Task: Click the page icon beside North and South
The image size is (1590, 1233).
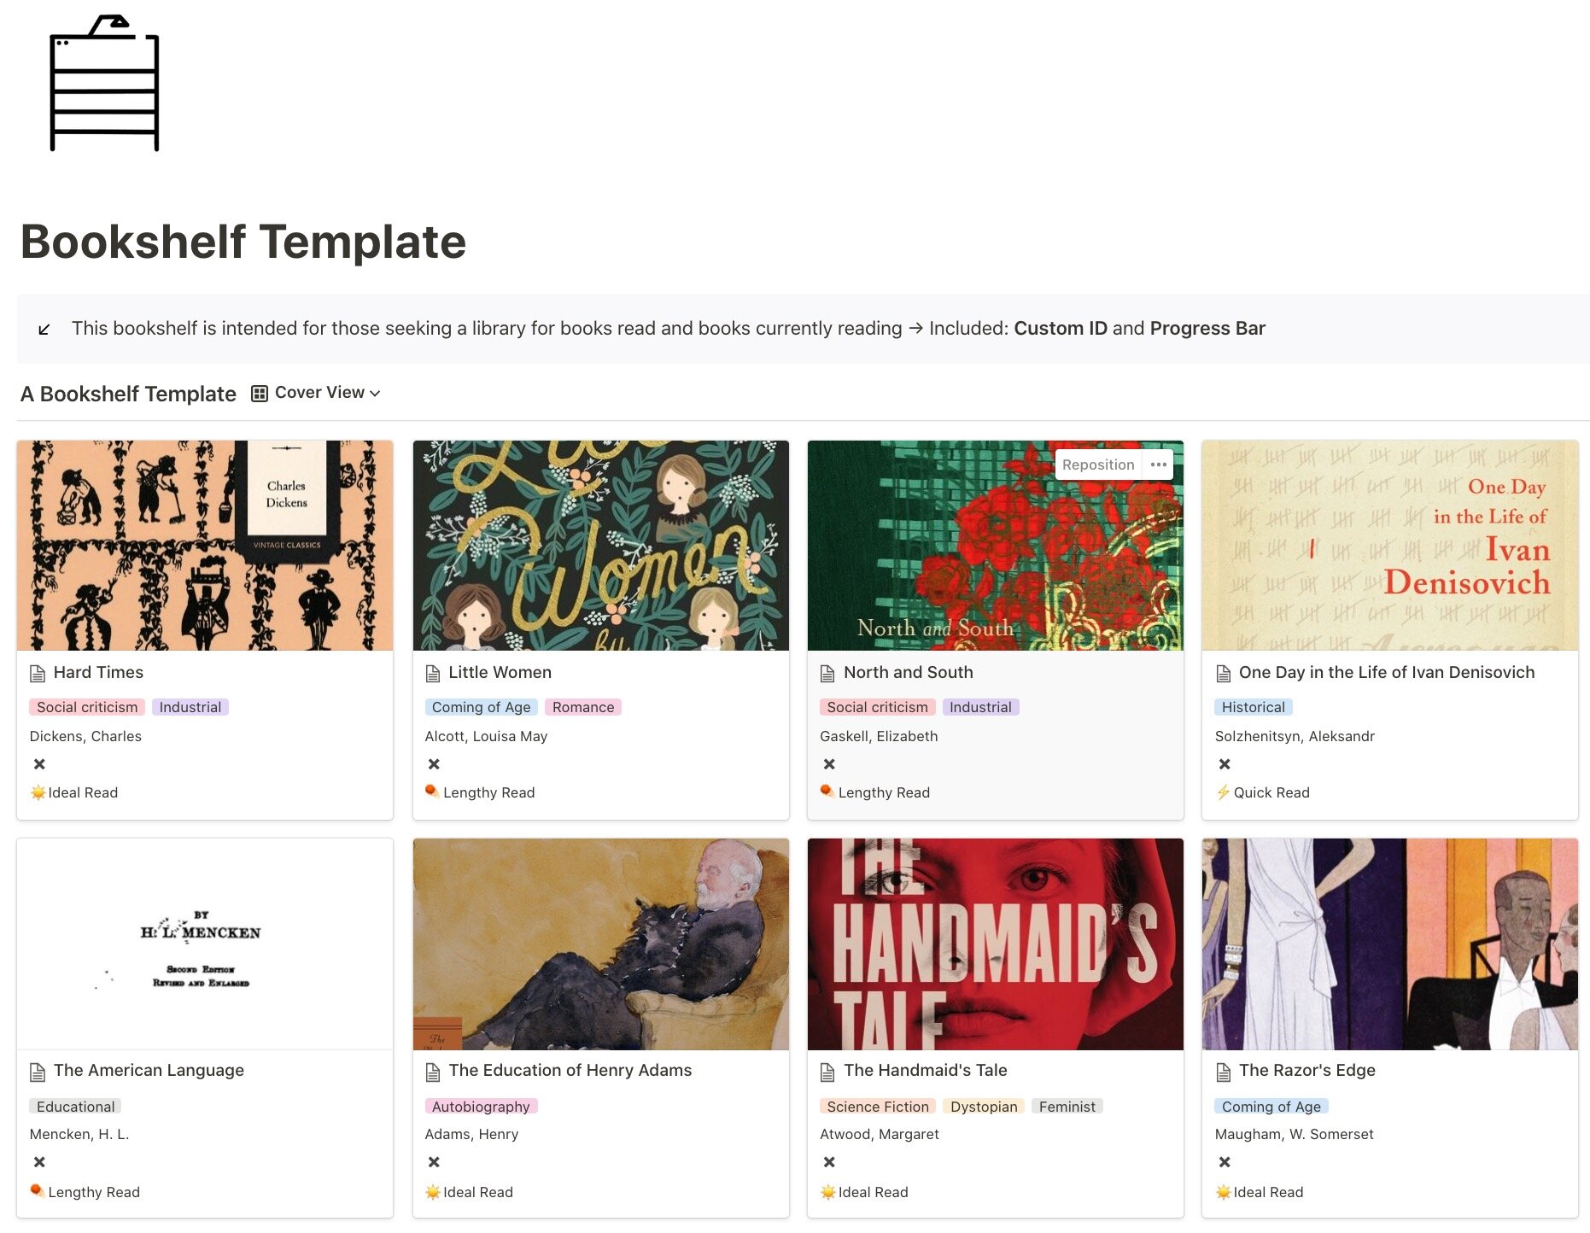Action: tap(827, 674)
